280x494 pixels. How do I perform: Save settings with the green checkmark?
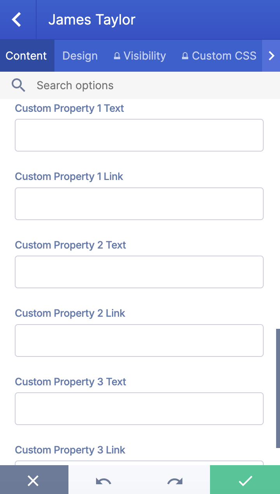[x=245, y=481]
